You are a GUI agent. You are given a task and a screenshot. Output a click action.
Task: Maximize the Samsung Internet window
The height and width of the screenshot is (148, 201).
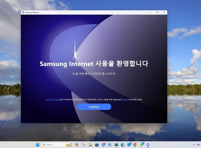pos(157,12)
